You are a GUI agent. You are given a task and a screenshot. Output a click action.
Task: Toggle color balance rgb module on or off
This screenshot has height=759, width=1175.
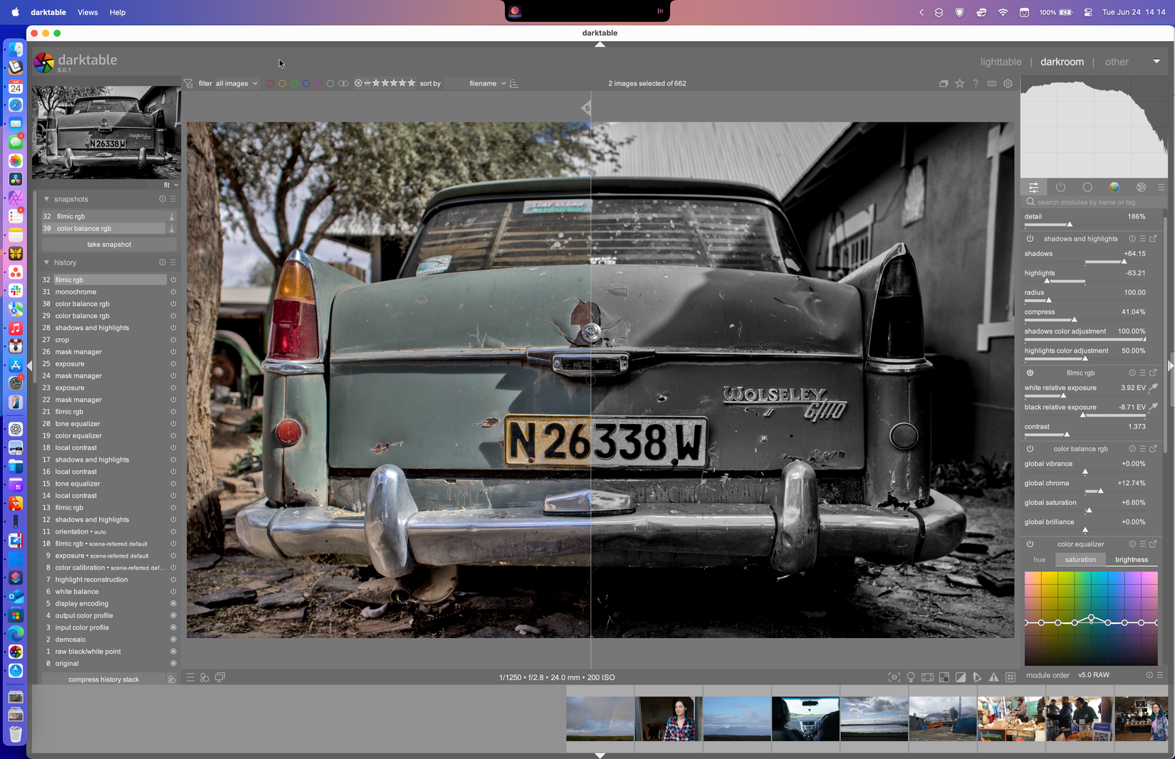1030,449
